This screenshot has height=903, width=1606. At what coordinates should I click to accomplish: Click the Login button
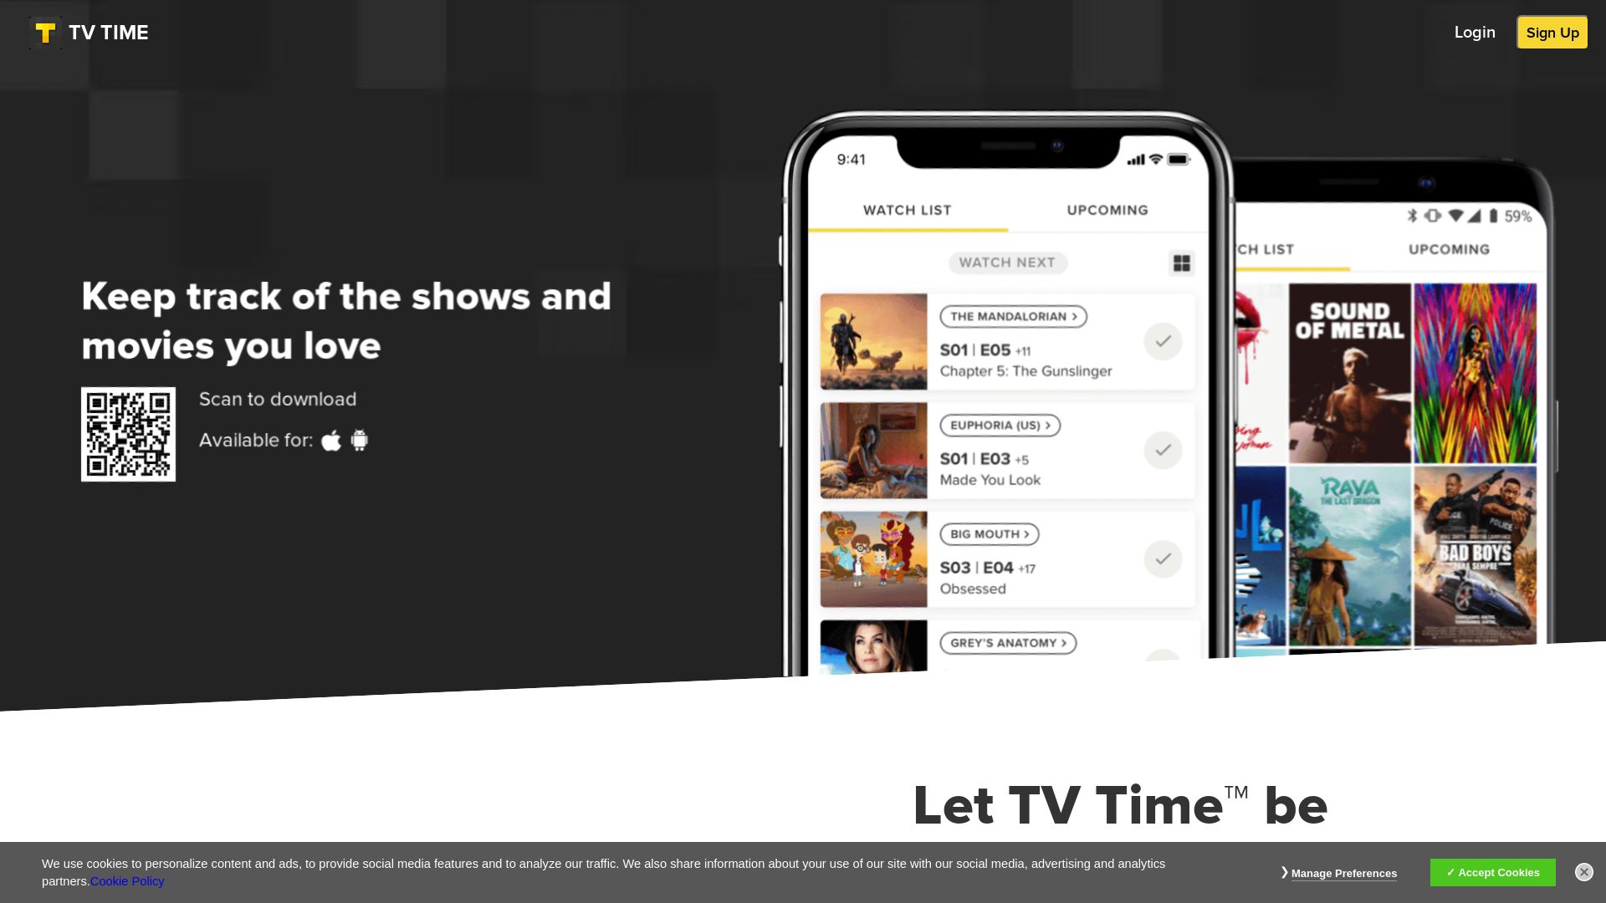click(x=1475, y=32)
